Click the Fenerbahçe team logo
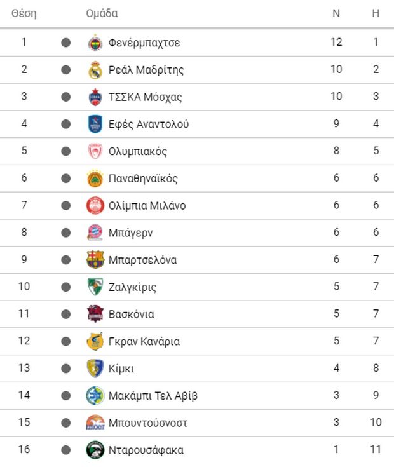This screenshot has height=467, width=394. [x=95, y=43]
